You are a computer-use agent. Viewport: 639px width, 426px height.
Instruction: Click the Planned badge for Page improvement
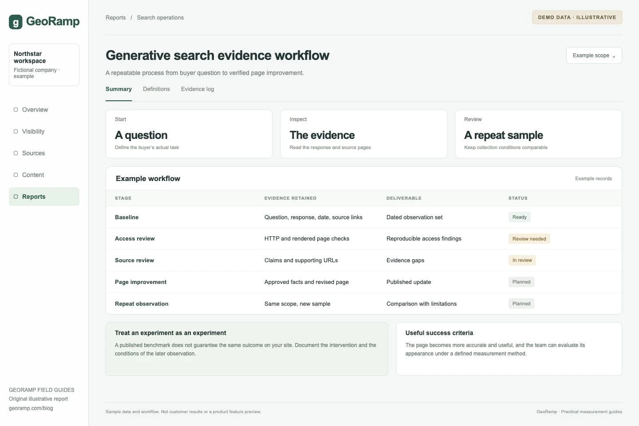(x=521, y=282)
